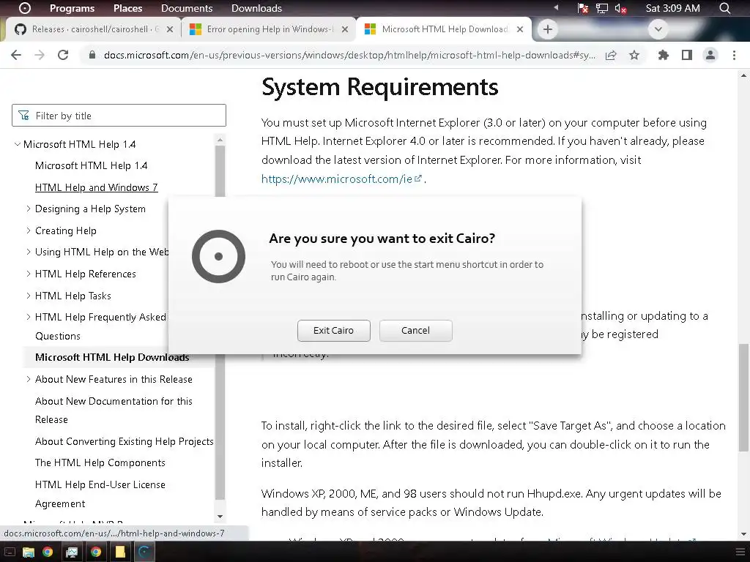
Task: Open the Places menu
Action: click(127, 8)
